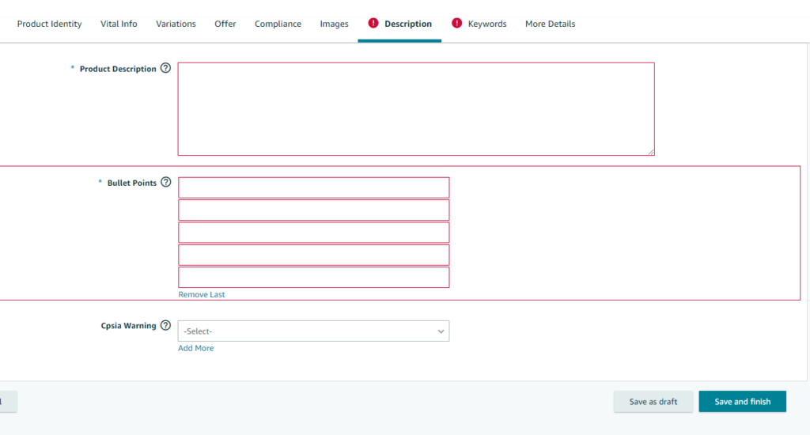Image resolution: width=810 pixels, height=435 pixels.
Task: Click the Save as draft button
Action: (x=653, y=402)
